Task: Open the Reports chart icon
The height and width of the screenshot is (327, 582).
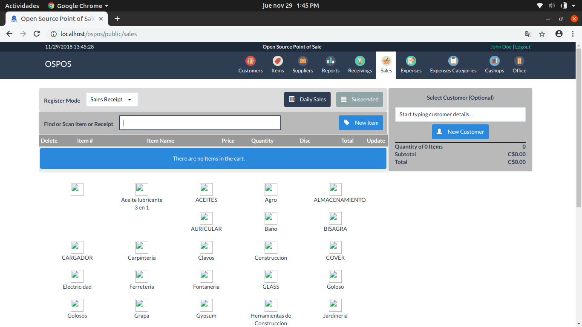Action: pyautogui.click(x=330, y=64)
